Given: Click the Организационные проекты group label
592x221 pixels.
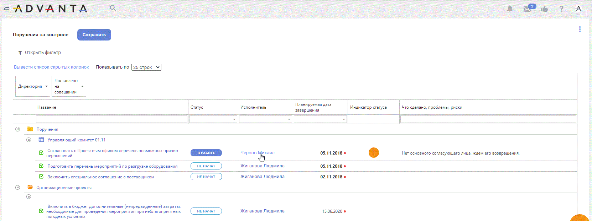Looking at the screenshot, I should click(x=64, y=188).
